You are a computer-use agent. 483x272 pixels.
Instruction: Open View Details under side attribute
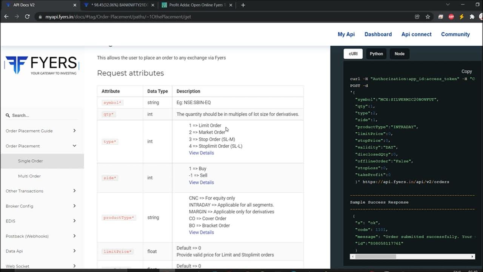click(x=201, y=182)
